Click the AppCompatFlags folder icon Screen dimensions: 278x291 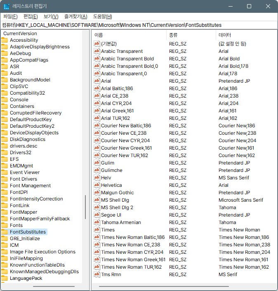pos(5,60)
